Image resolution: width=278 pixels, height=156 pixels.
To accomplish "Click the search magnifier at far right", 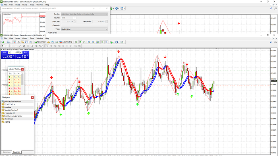I will (x=271, y=42).
